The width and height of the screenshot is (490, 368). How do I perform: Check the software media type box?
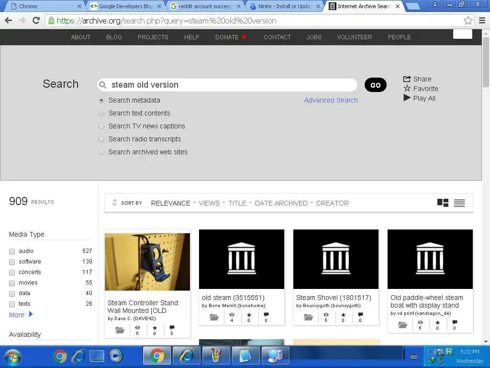[x=12, y=262]
